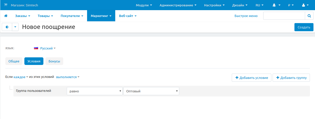The image size is (315, 119).
Task: Switch to the 'Бонусы' tab
Action: pyautogui.click(x=54, y=61)
